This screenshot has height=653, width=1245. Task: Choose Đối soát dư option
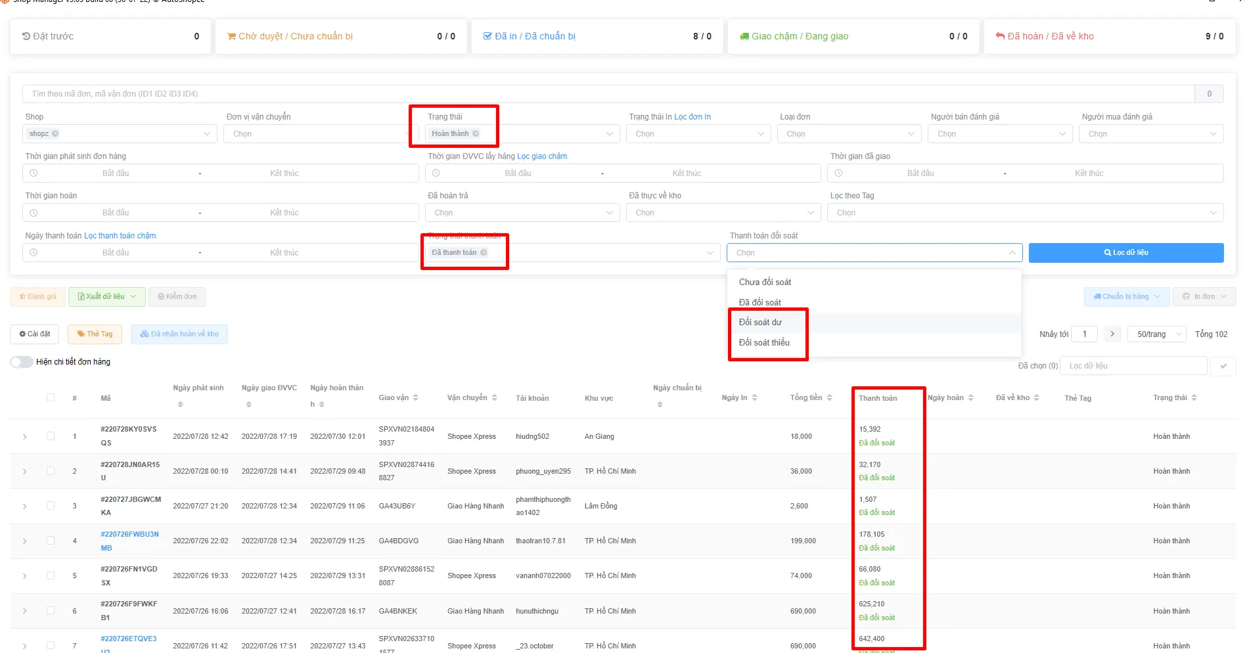[874, 322]
